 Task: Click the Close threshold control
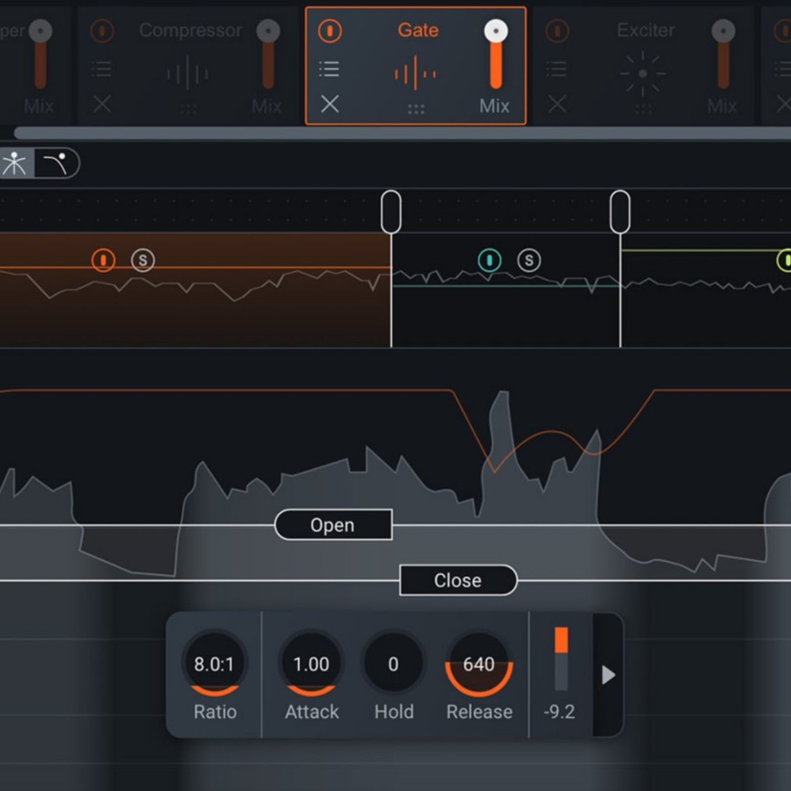coord(457,580)
